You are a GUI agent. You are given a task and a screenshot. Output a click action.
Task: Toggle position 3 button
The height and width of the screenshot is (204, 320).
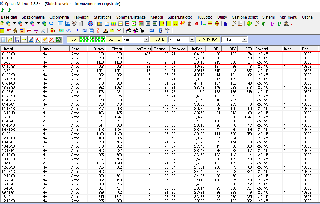pos(93,40)
